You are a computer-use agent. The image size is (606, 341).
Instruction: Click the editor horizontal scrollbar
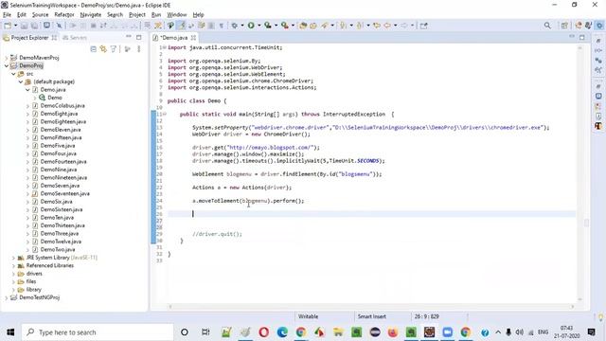[371, 307]
